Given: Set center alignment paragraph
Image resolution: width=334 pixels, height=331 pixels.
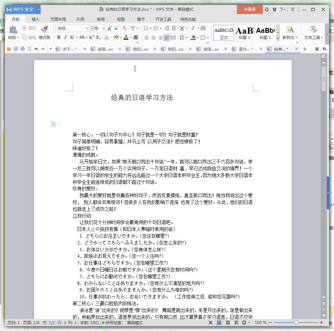Looking at the screenshot, I should [x=154, y=38].
